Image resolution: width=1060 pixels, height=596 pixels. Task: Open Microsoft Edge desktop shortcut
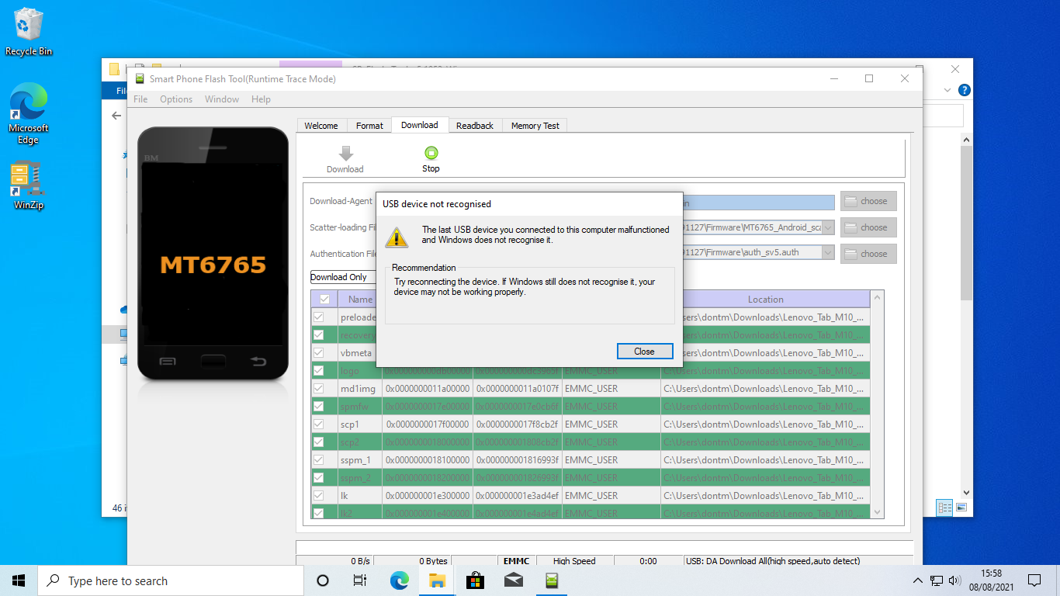tap(29, 114)
